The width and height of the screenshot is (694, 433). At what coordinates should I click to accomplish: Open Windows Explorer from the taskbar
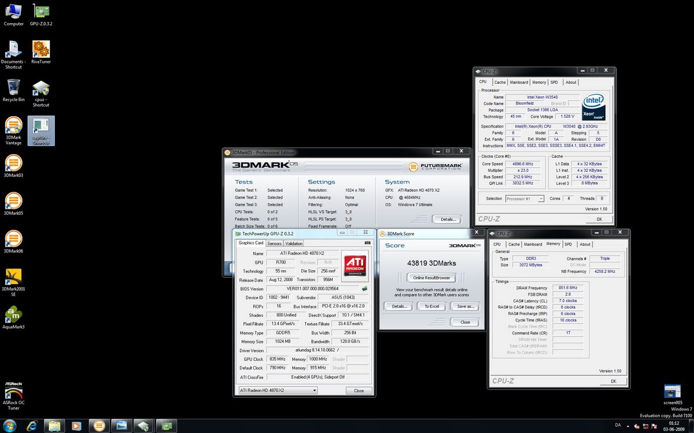pos(54,426)
